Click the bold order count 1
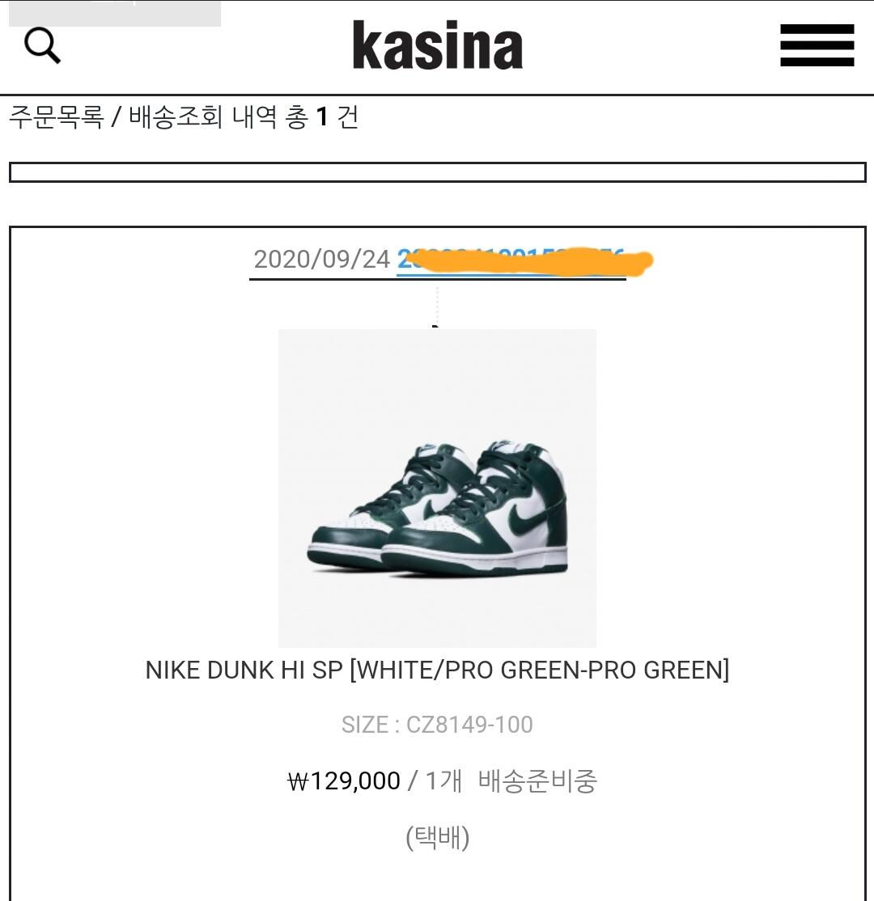The width and height of the screenshot is (874, 901). tap(322, 117)
